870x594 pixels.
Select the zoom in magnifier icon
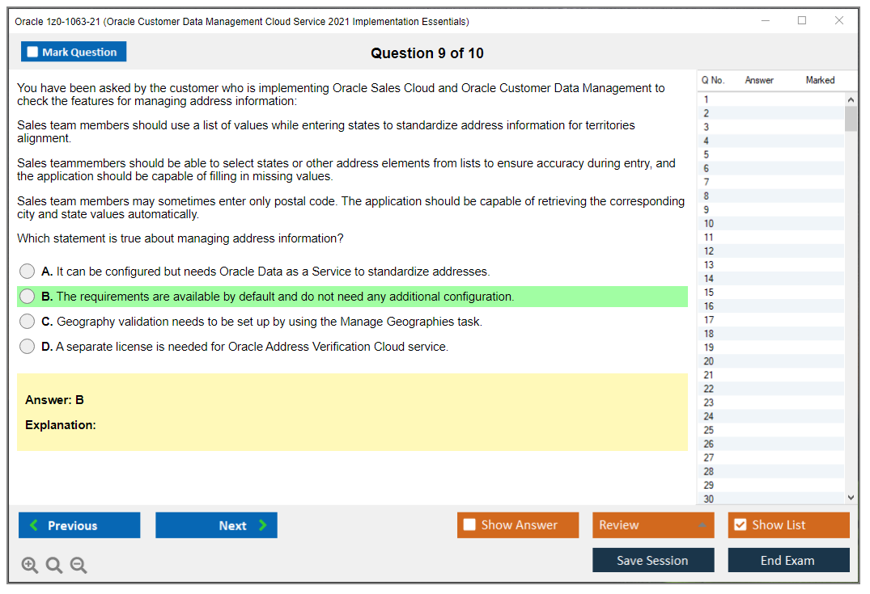30,565
